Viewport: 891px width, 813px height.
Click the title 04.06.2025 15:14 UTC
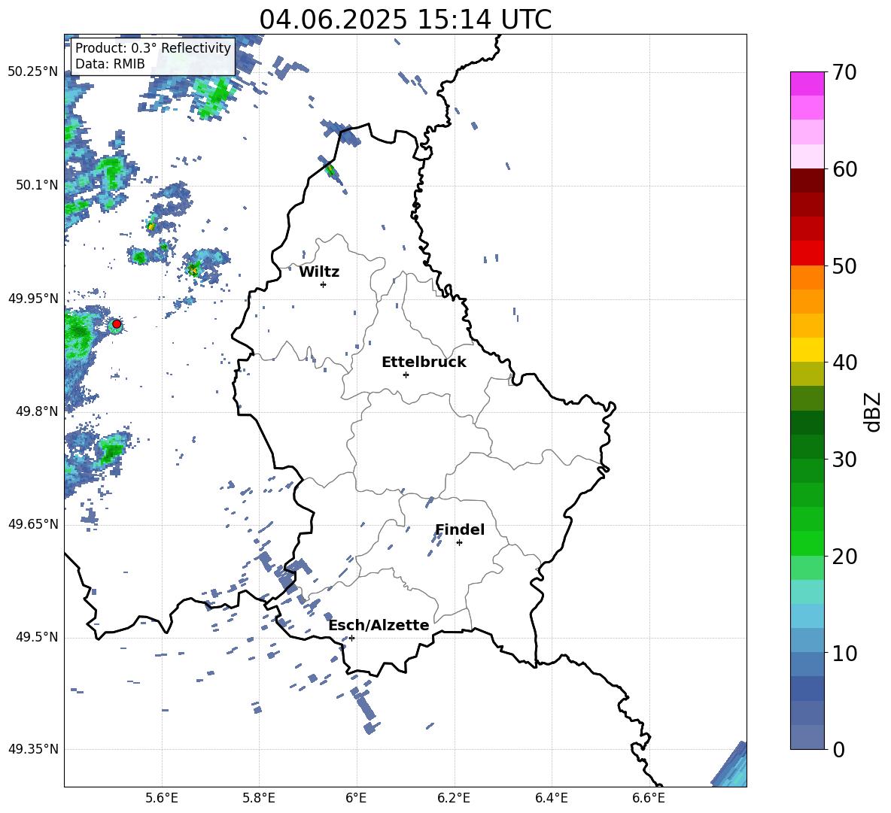click(405, 20)
